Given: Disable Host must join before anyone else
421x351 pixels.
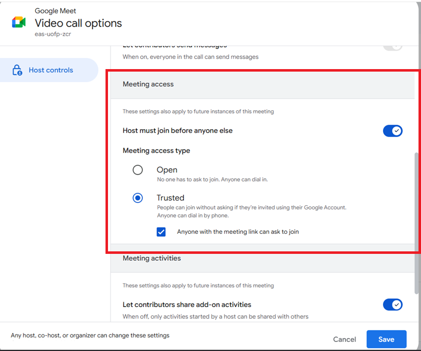Looking at the screenshot, I should (392, 131).
